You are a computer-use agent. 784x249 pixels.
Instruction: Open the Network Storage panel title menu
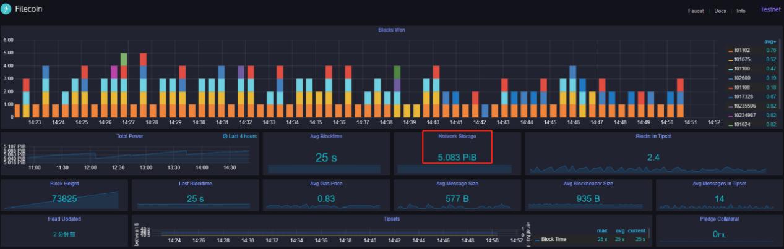point(457,136)
